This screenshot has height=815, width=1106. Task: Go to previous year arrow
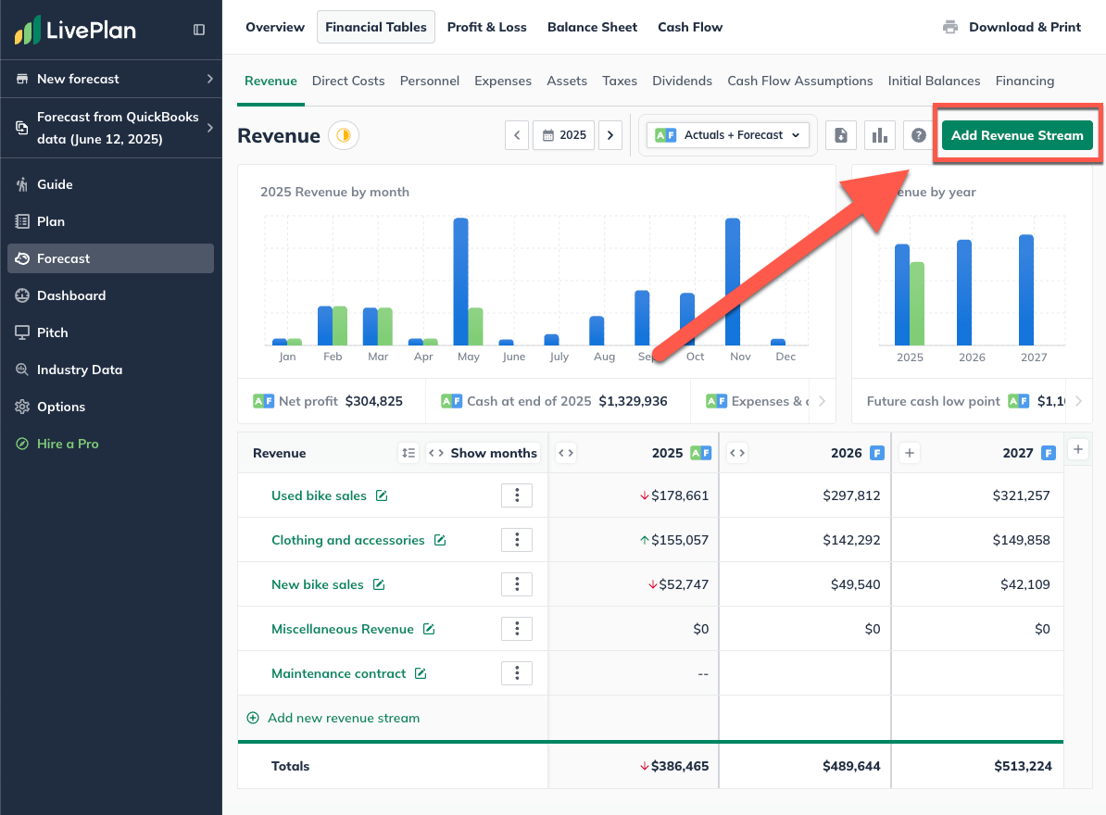coord(517,135)
